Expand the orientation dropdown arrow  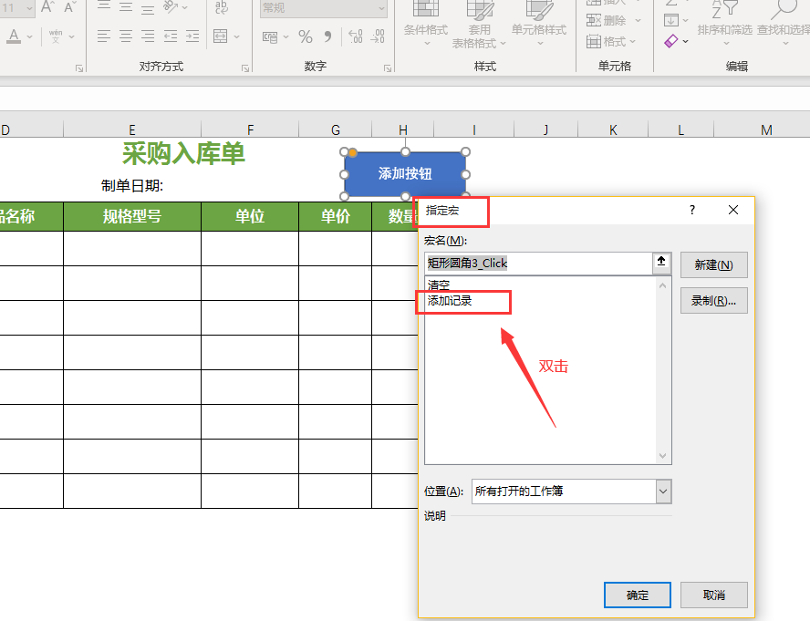pos(185,7)
